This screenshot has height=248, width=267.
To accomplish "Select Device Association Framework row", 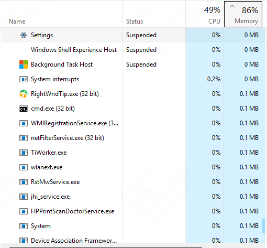I will click(x=132, y=241).
